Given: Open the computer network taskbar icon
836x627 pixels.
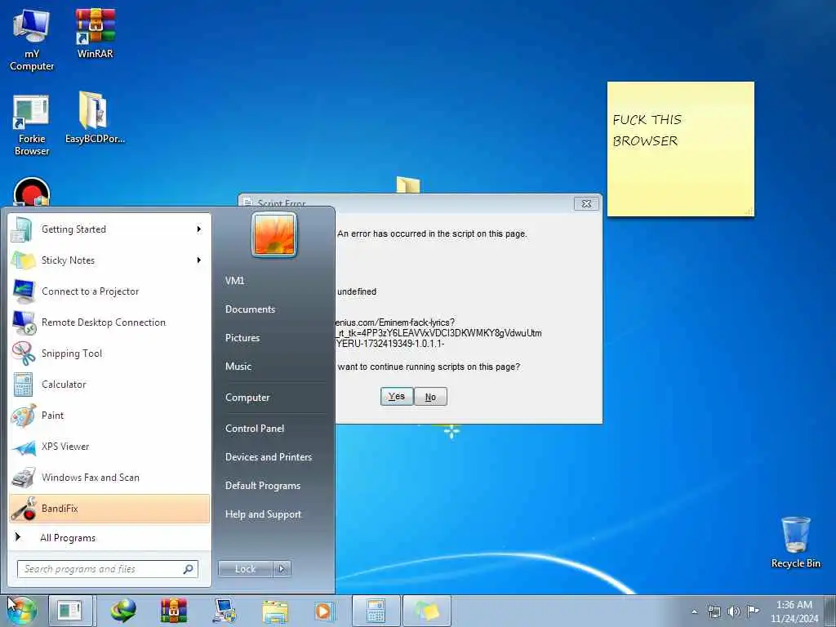Looking at the screenshot, I should click(x=225, y=611).
